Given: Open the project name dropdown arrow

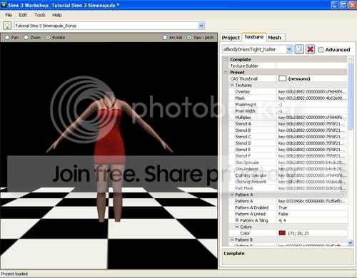Looking at the screenshot, I should pos(201,26).
